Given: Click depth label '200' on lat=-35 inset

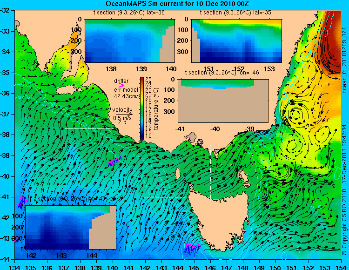Looking at the screenshot, I should [183, 40].
